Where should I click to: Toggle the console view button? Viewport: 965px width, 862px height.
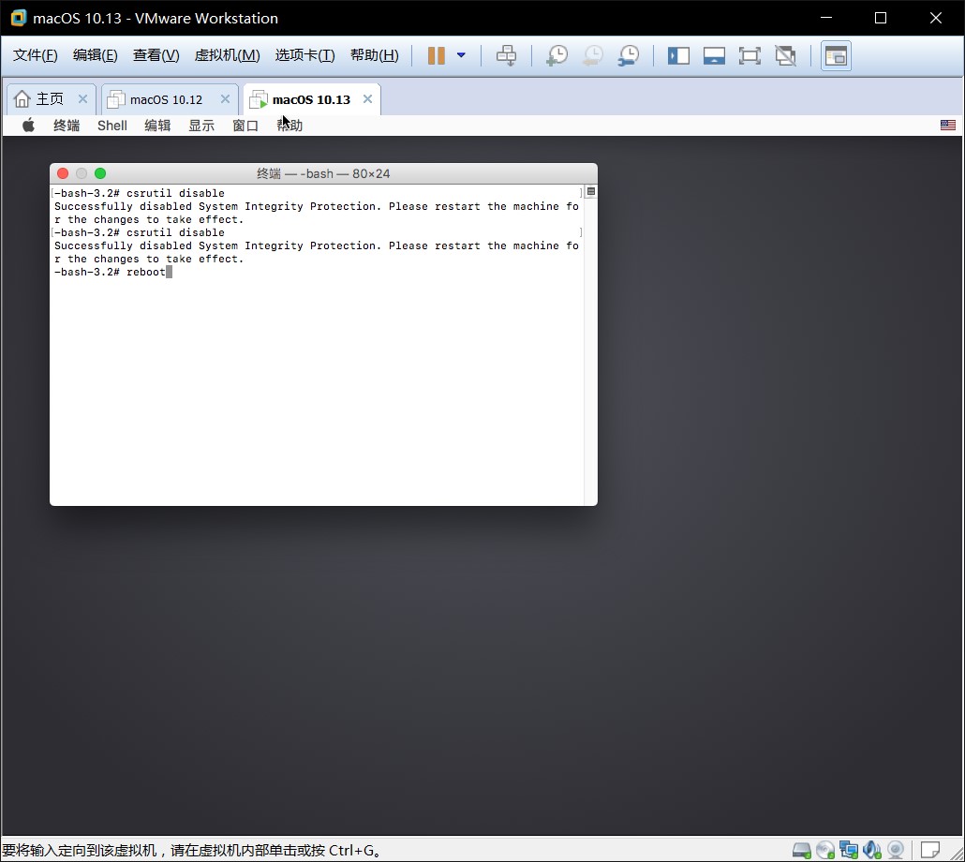pyautogui.click(x=836, y=56)
